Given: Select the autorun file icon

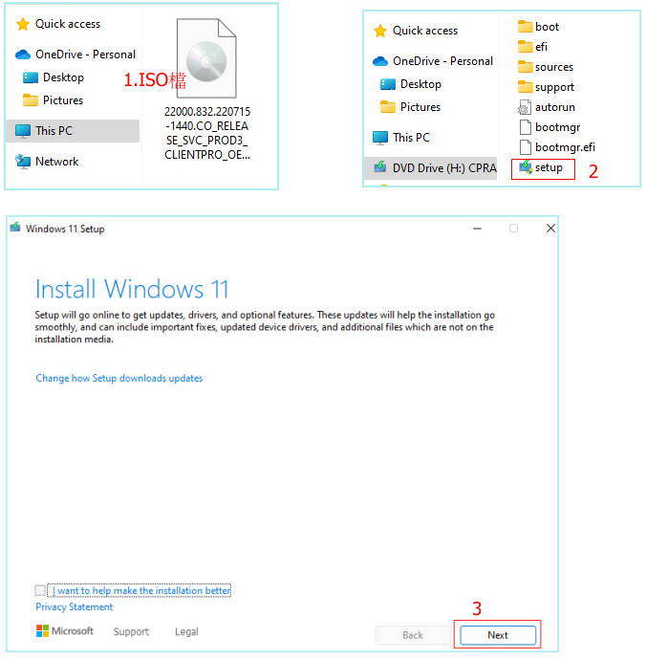Looking at the screenshot, I should point(525,107).
